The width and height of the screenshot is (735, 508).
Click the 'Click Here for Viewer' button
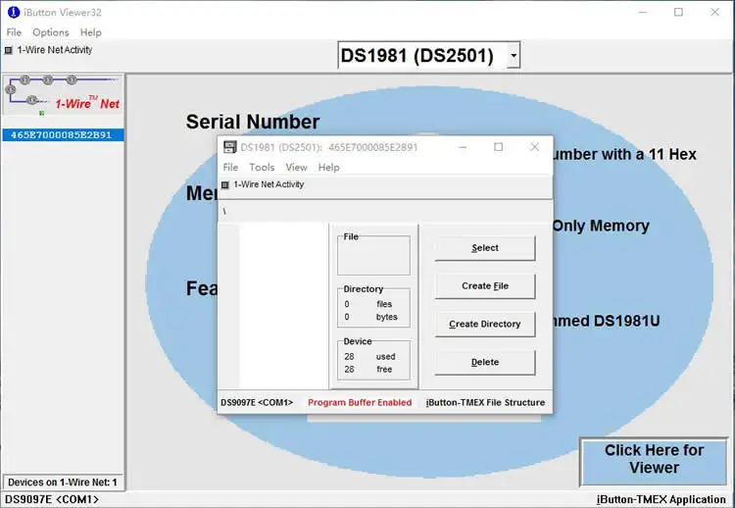click(654, 462)
